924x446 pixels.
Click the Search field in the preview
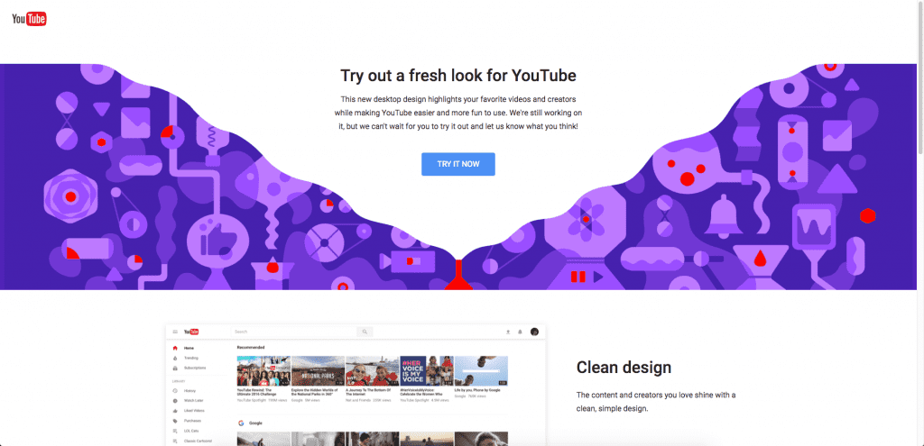tap(294, 332)
